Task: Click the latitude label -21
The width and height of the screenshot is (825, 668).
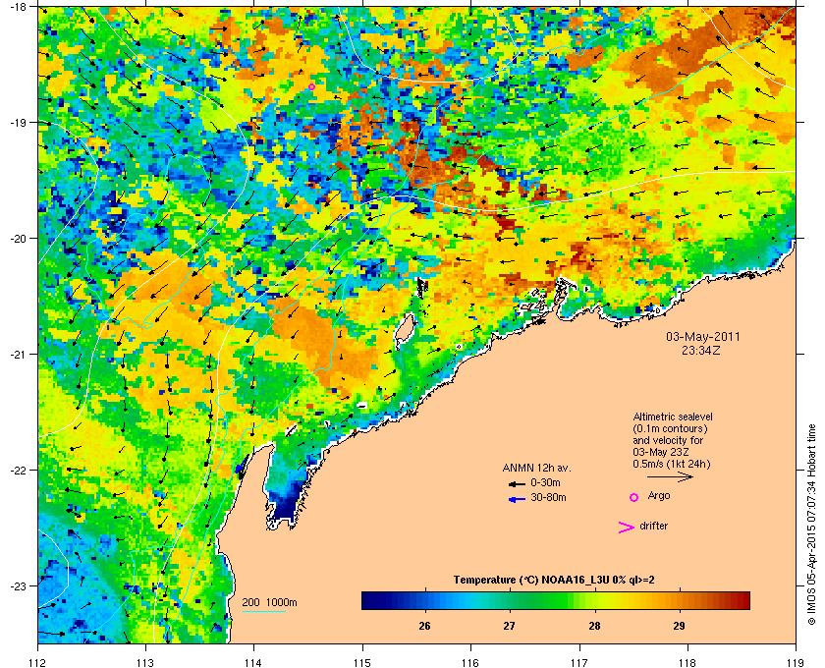Action: click(19, 354)
